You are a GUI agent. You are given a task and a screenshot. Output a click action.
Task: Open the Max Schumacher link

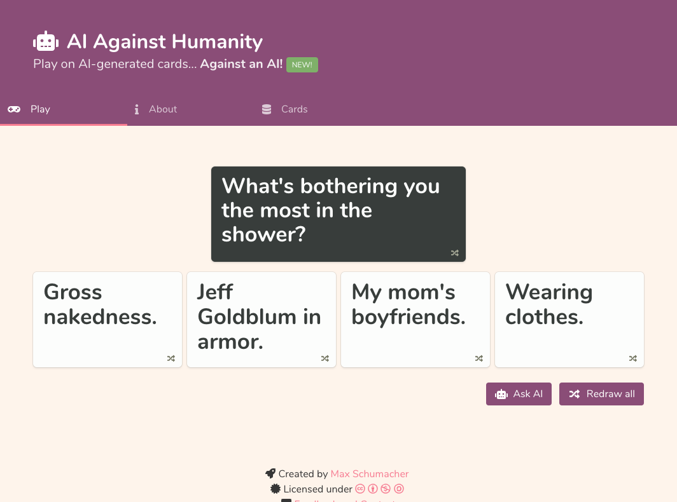tap(369, 474)
